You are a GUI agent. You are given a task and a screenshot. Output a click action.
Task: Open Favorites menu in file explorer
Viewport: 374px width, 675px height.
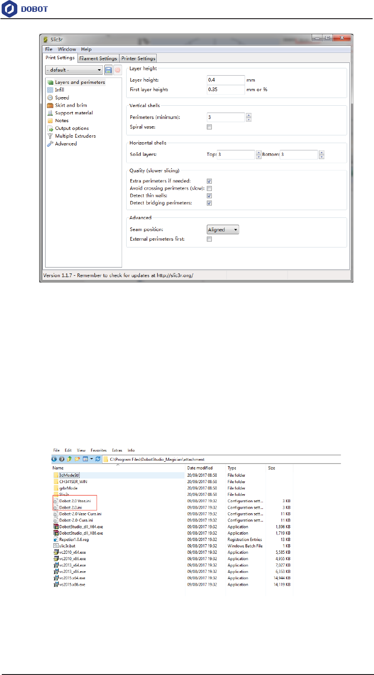tap(98, 450)
